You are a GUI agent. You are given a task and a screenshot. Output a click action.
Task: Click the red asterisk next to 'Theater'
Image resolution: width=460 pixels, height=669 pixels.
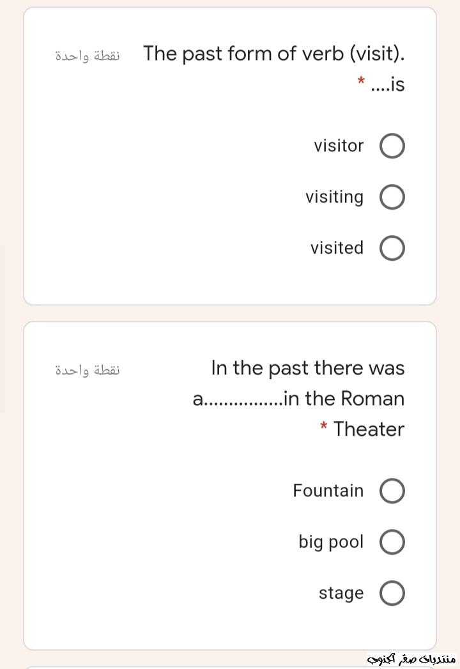click(x=324, y=426)
